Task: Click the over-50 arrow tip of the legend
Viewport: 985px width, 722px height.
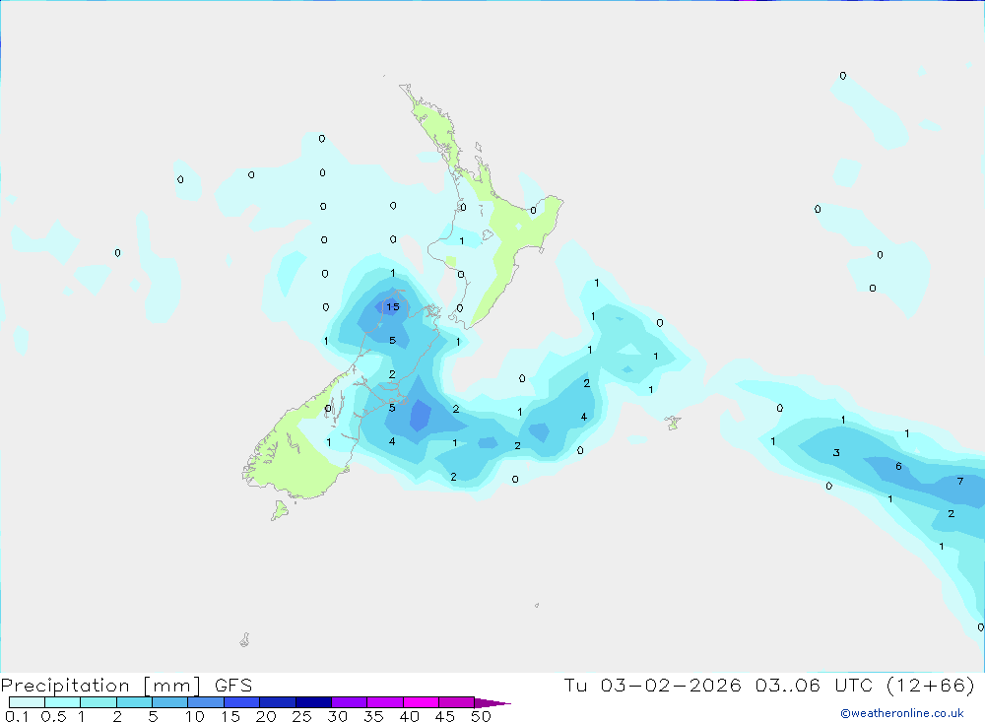Action: (492, 703)
